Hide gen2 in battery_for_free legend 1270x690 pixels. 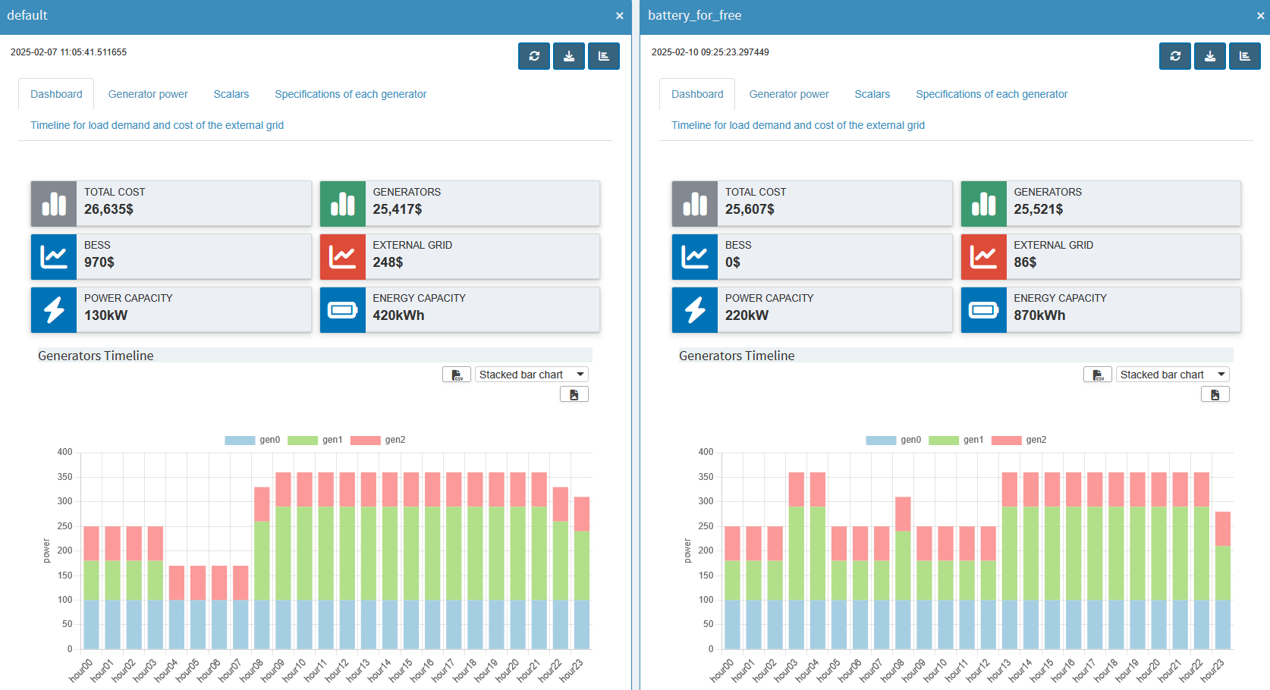(1037, 439)
